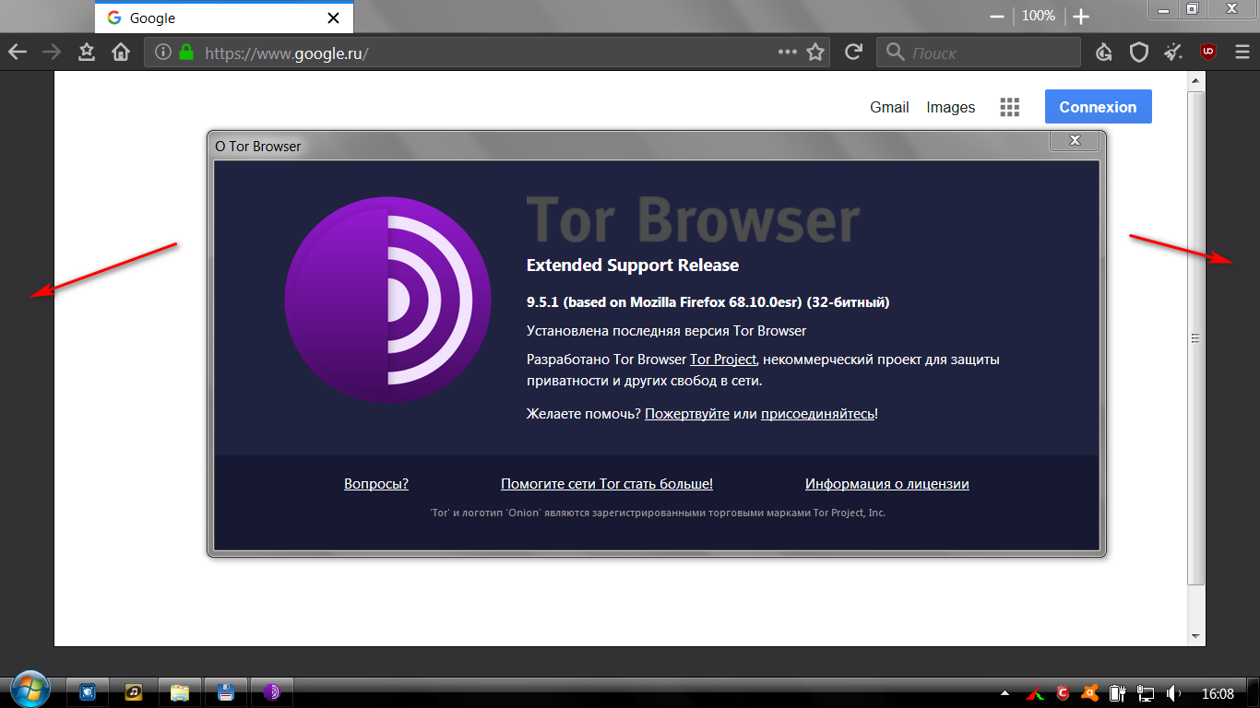
Task: Close the Google tab
Action: pyautogui.click(x=333, y=18)
